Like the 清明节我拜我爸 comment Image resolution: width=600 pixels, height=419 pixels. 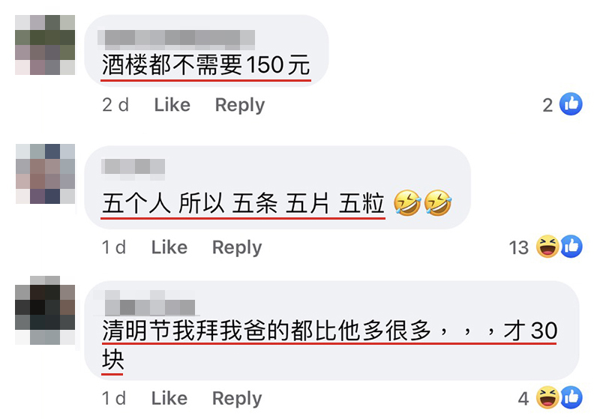[x=169, y=398]
